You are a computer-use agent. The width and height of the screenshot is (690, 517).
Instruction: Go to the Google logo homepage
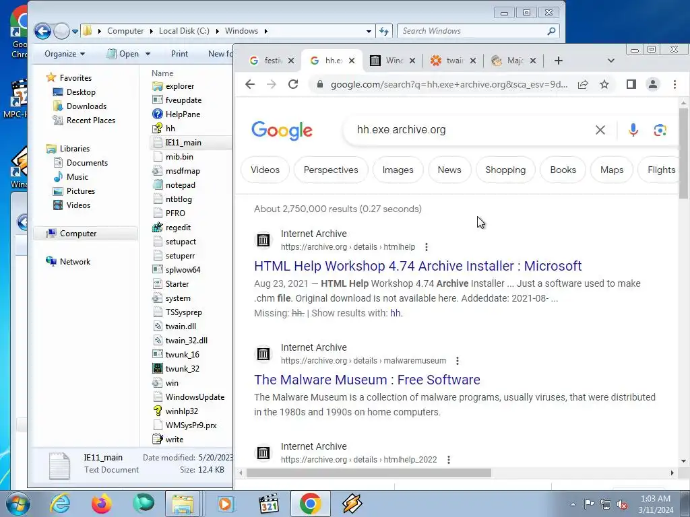click(x=282, y=130)
